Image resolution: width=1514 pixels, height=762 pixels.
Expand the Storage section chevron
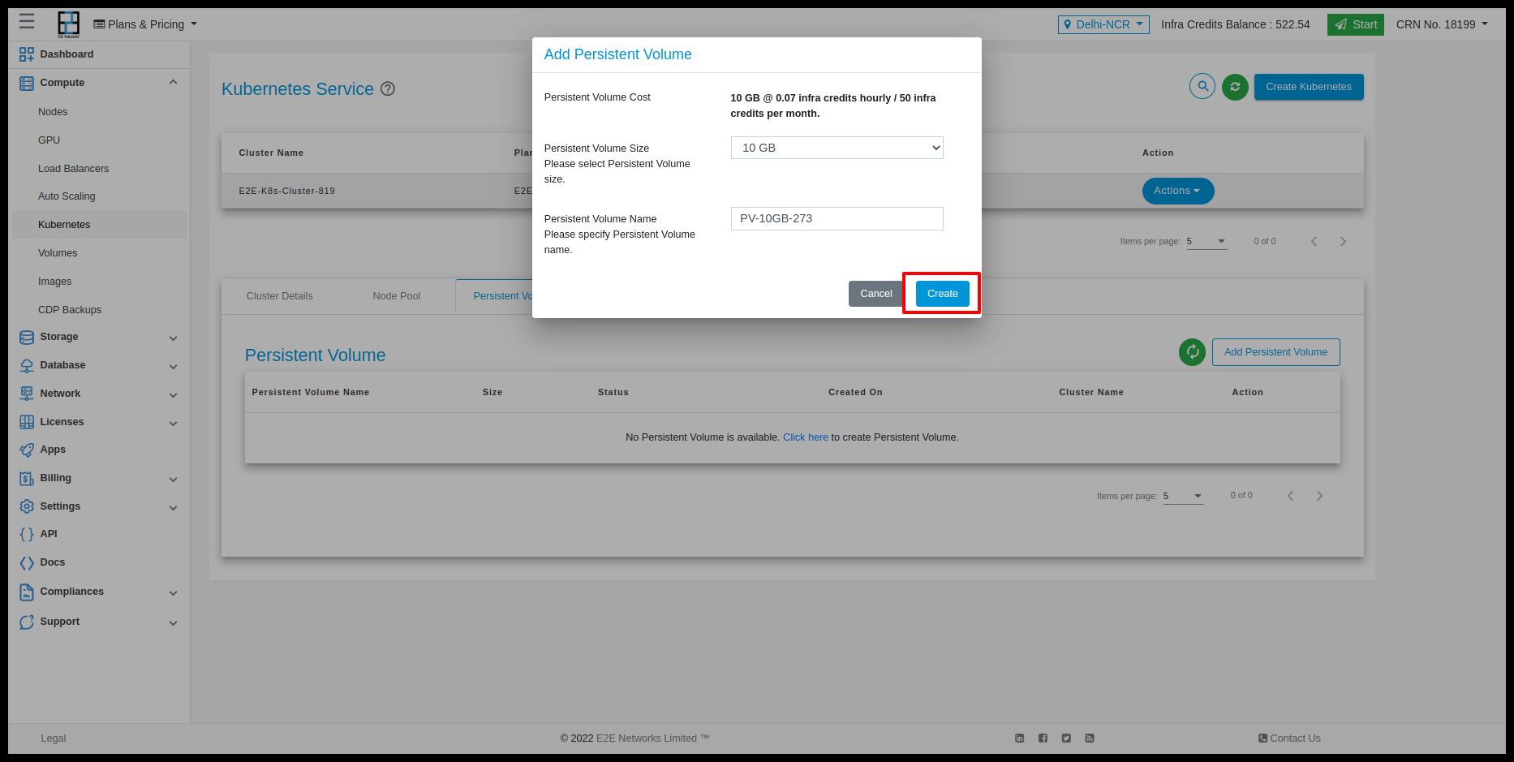173,338
